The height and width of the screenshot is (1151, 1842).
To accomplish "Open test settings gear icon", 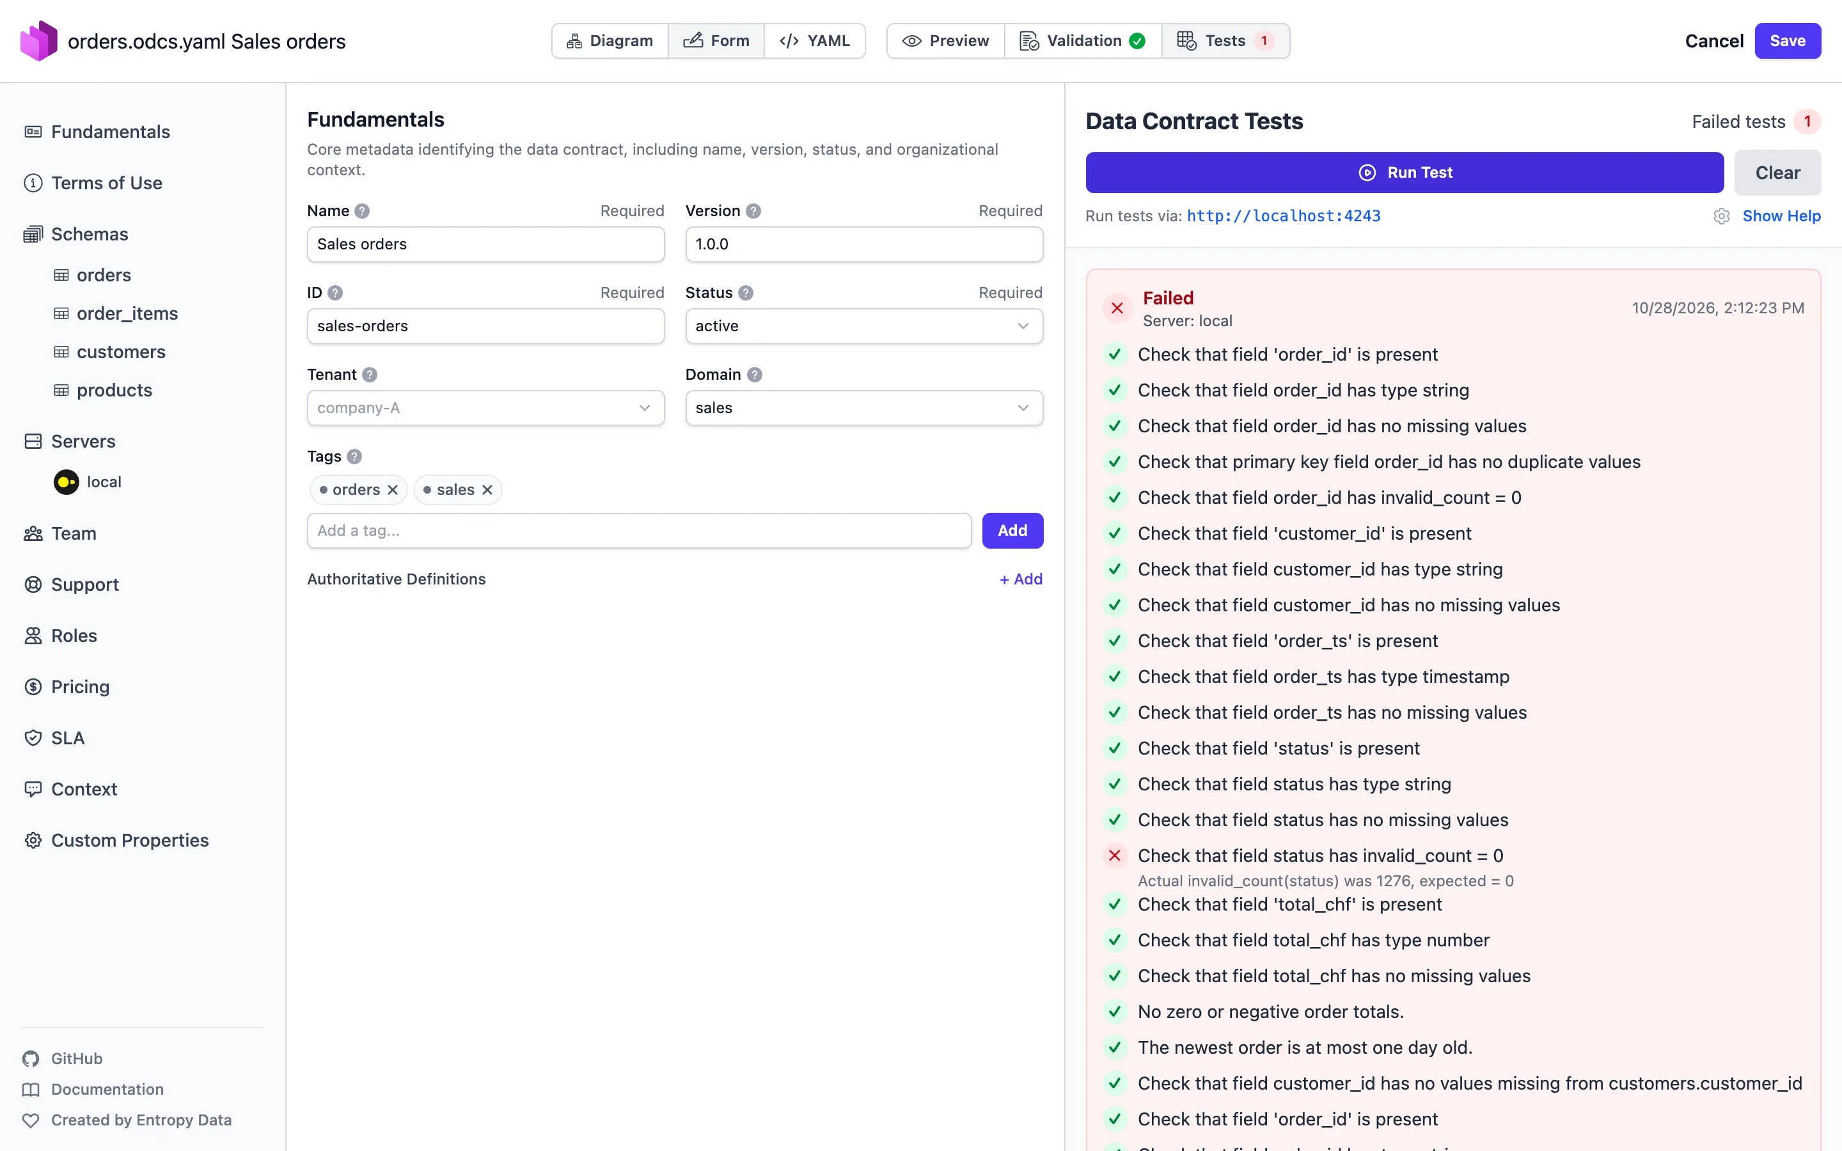I will coord(1722,216).
